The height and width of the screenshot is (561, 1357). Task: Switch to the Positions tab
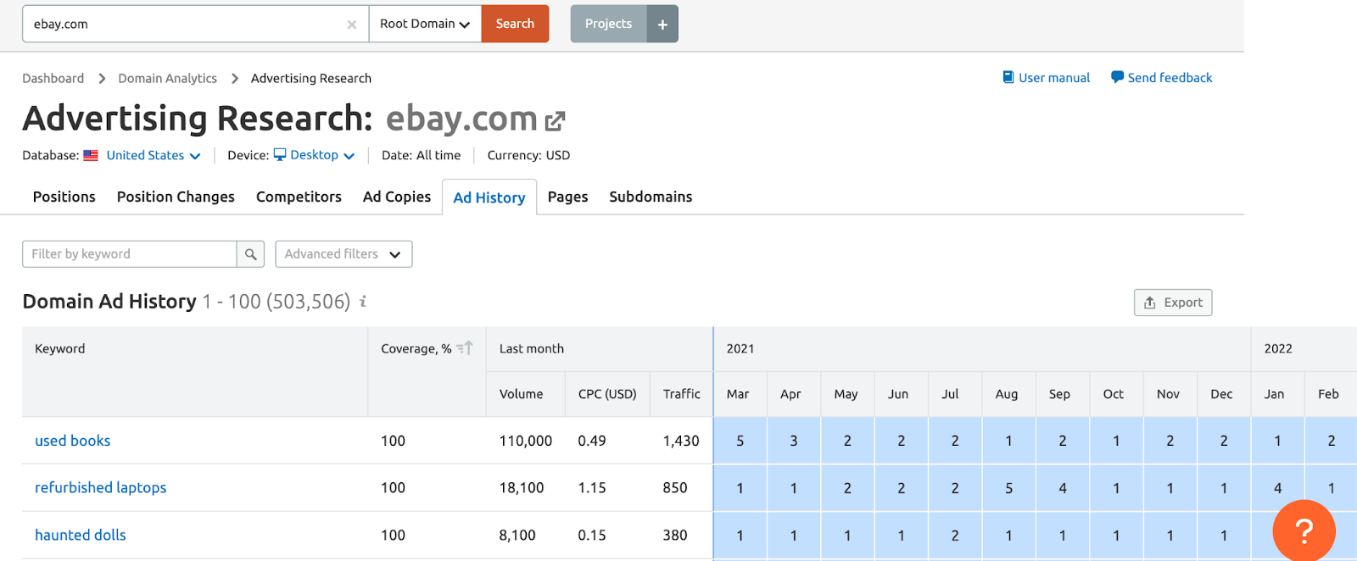(64, 197)
